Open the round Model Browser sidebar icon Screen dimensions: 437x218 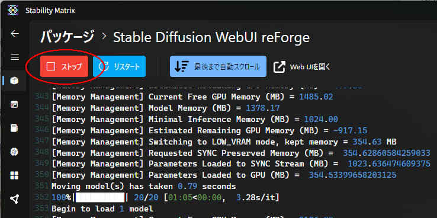point(14,152)
